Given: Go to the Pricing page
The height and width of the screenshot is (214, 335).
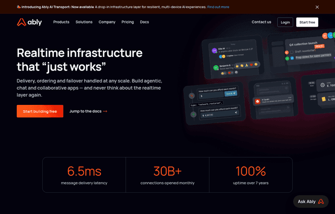Looking at the screenshot, I should click(x=128, y=22).
